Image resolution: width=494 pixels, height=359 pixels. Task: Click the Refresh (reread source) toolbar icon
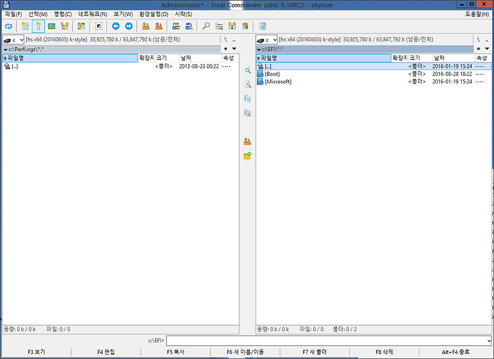pos(9,26)
